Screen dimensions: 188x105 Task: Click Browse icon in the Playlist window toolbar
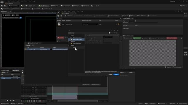click(61, 16)
